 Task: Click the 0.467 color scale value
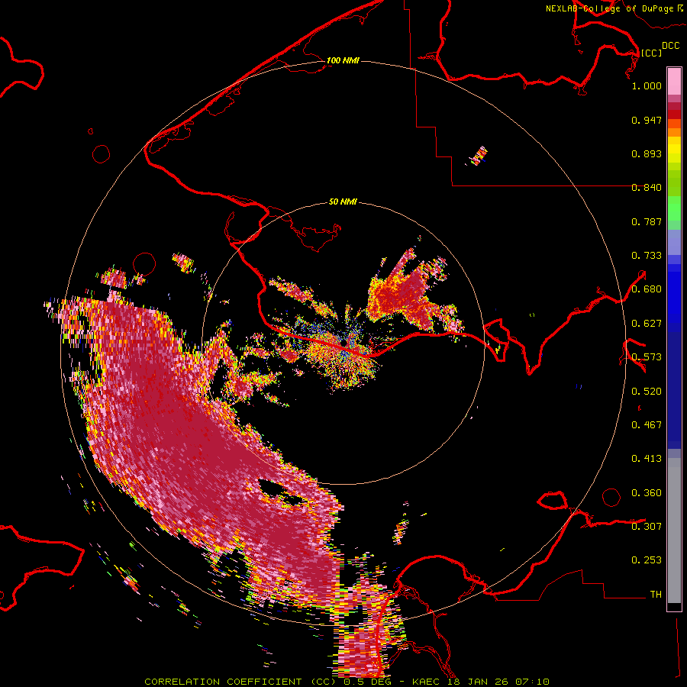coord(647,425)
